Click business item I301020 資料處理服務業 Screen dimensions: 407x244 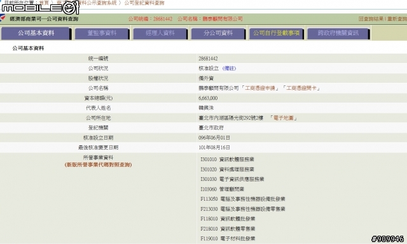227,169
